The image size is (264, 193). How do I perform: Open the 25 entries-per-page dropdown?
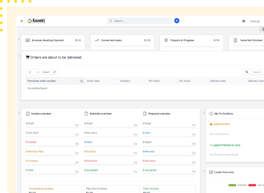click(x=32, y=72)
